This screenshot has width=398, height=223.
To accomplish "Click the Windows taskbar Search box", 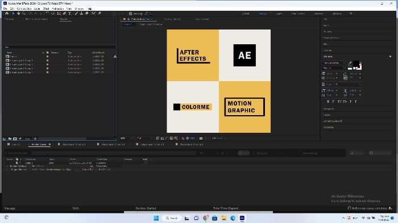I will click(x=172, y=218).
